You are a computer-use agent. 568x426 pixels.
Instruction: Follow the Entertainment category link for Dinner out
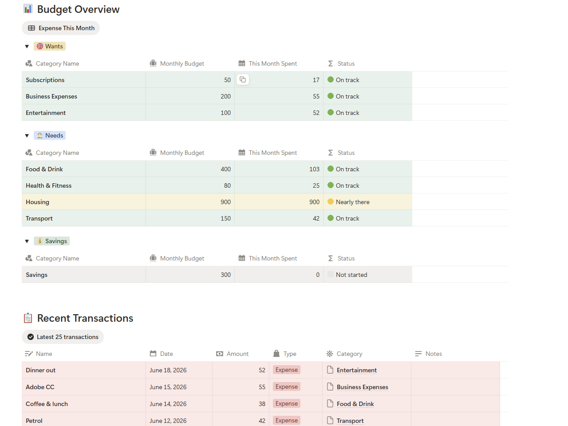tap(357, 370)
